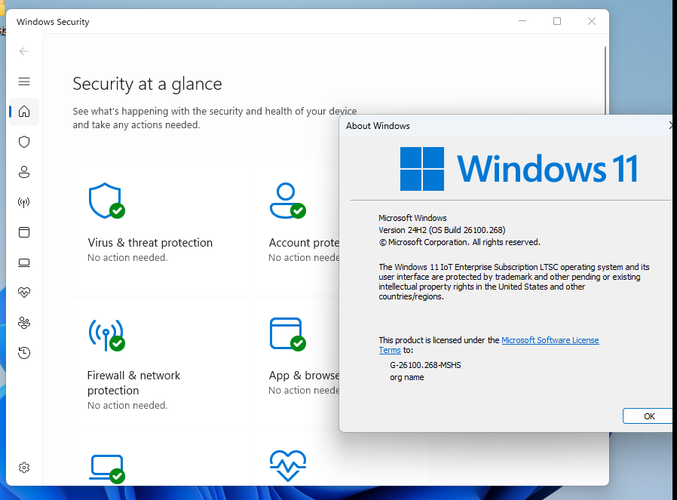Click the large Virus & threat protection shield icon
677x500 pixels.
pos(106,201)
